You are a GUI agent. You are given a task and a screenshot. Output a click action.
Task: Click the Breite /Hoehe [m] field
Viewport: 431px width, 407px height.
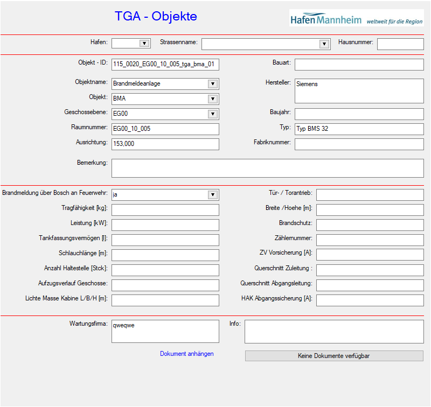[x=370, y=210]
